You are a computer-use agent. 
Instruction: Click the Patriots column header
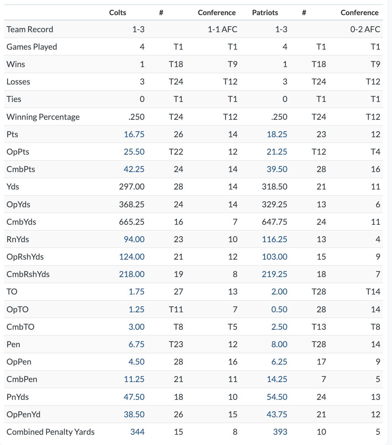(265, 13)
